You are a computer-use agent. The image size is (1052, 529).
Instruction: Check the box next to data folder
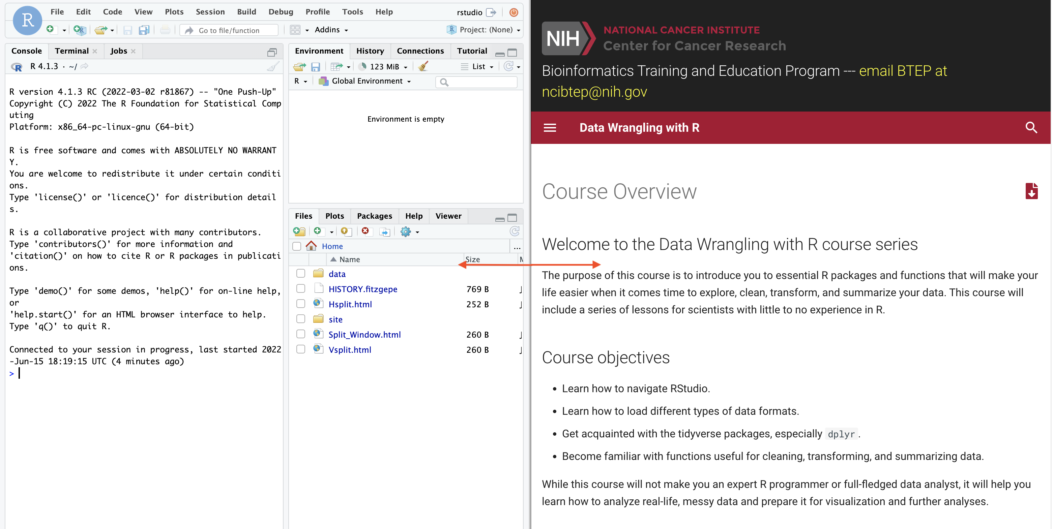pos(300,274)
